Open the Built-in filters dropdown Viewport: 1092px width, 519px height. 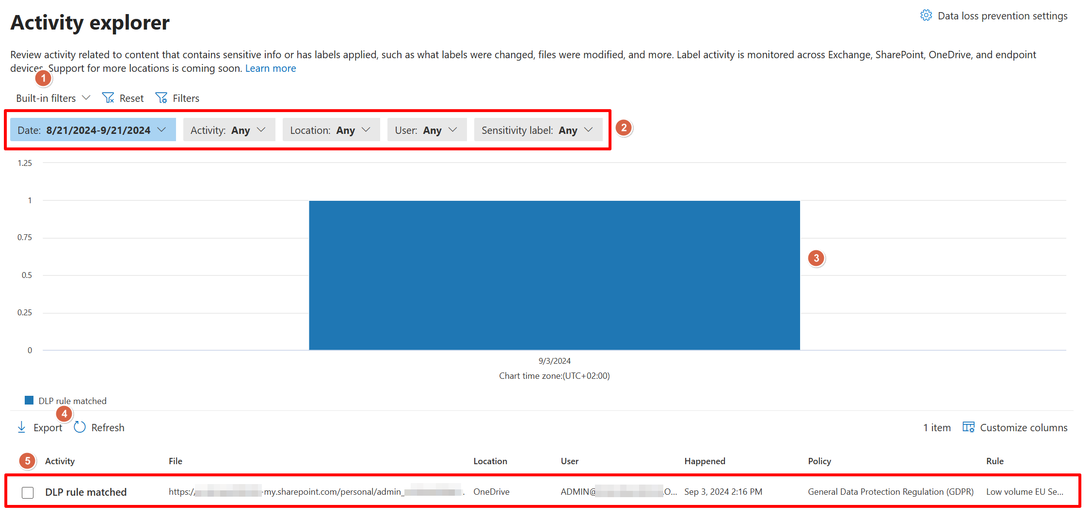pyautogui.click(x=52, y=97)
